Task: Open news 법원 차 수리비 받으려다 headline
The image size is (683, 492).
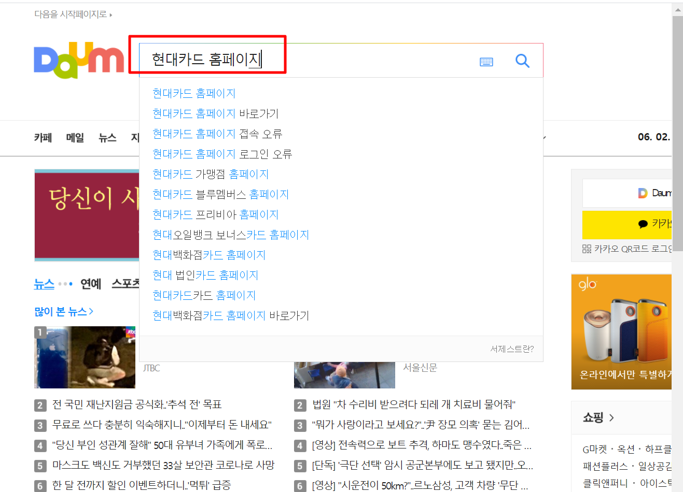Action: (x=414, y=404)
